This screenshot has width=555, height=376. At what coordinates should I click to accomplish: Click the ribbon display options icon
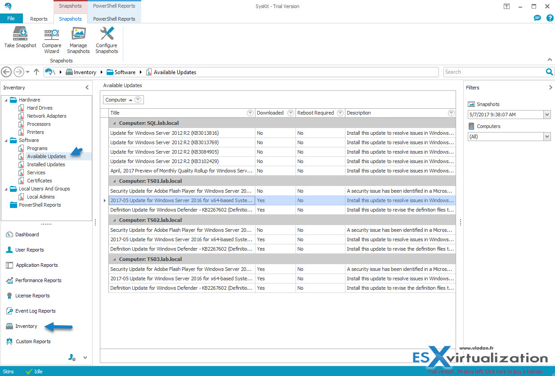coord(506,6)
